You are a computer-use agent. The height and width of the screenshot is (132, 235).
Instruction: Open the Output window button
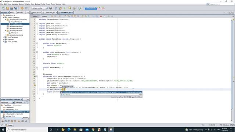9,125
